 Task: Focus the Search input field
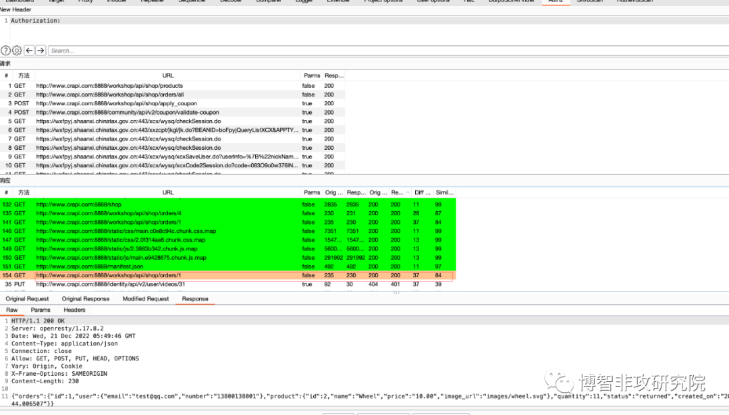click(x=388, y=51)
